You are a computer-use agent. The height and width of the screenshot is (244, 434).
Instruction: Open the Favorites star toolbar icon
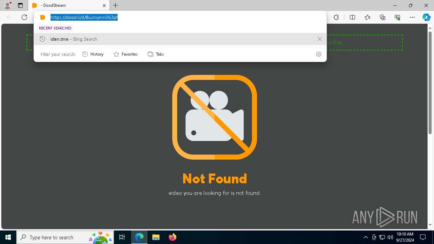tap(368, 17)
